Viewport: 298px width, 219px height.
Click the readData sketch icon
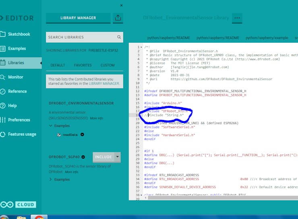tap(59, 135)
